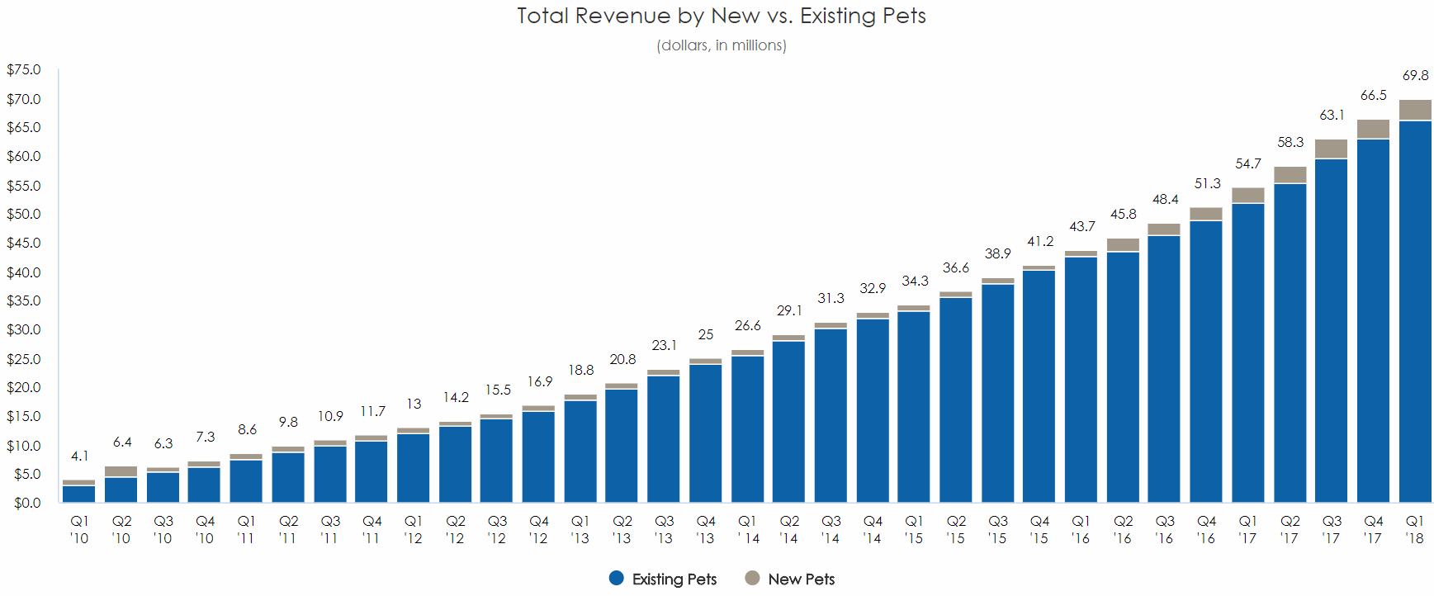1434x596 pixels.
Task: Click the 51.3 data label
Action: 1206,183
